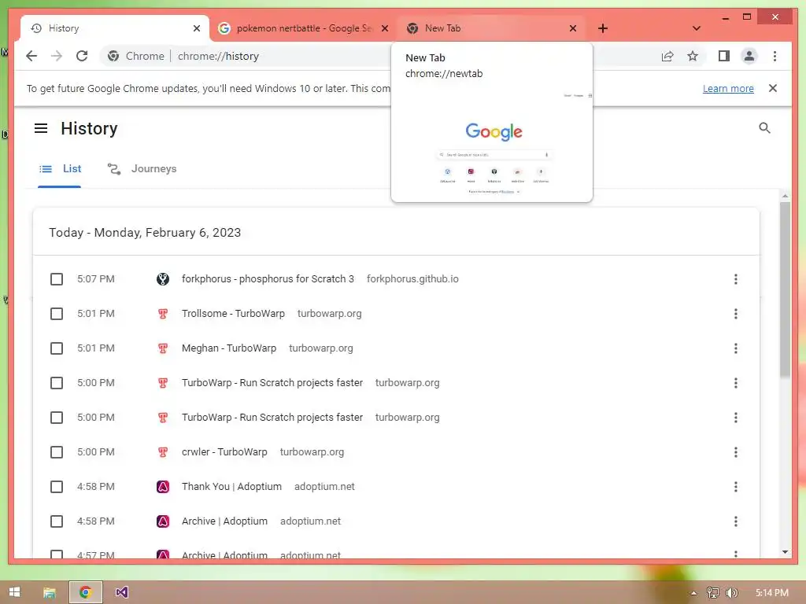Show hidden system tray icons

coord(693,593)
